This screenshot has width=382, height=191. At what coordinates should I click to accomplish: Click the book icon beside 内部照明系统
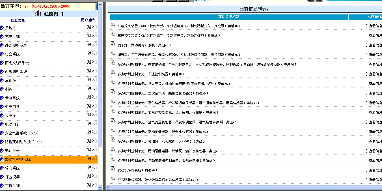point(2,72)
